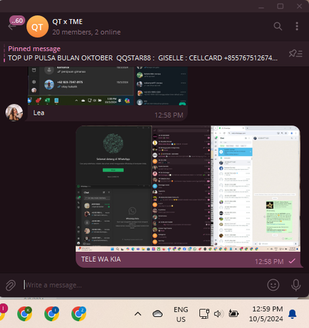Open the volume speaker control
This screenshot has height=328, width=309.
[x=218, y=314]
